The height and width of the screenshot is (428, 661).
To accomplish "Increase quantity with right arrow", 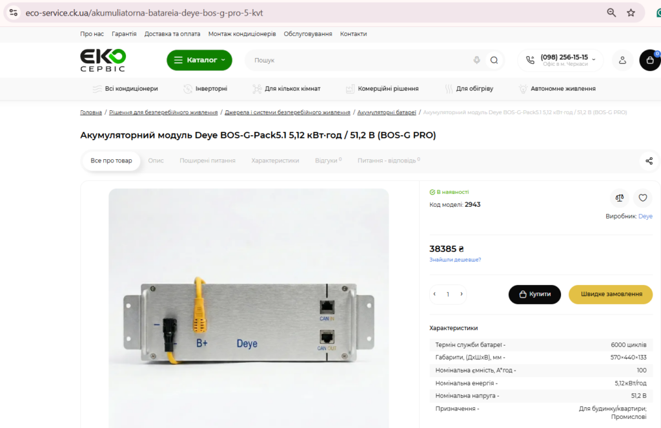I will (461, 294).
